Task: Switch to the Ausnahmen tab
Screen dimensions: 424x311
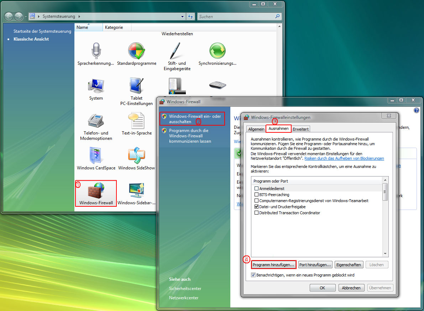Action: 278,128
